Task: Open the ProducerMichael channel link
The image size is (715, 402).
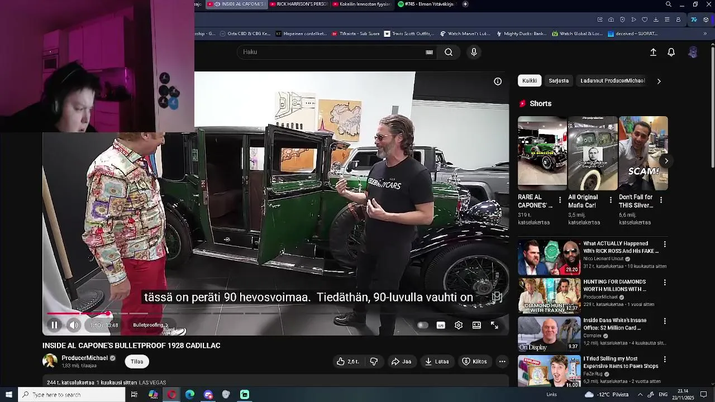Action: [x=84, y=358]
